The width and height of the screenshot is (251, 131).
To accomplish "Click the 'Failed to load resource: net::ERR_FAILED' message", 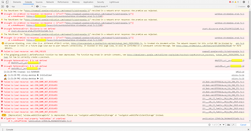I will click(25, 51).
